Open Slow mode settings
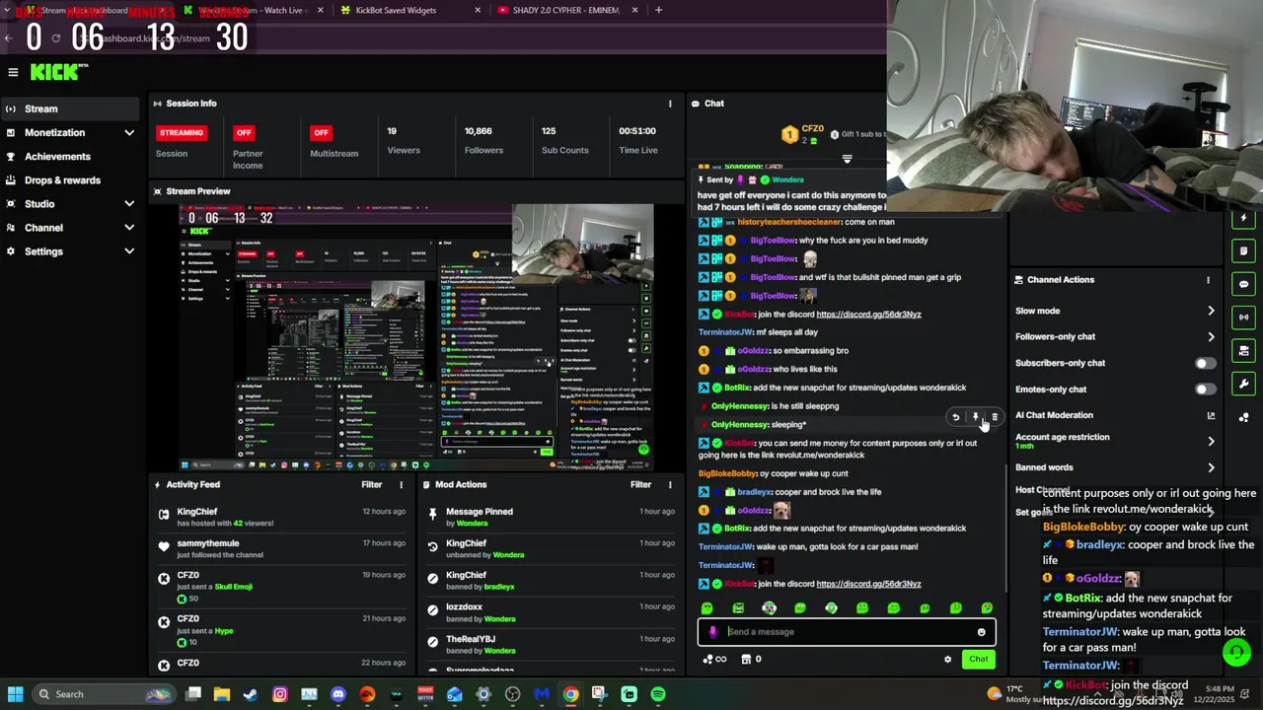Viewport: 1263px width, 710px height. (1115, 311)
